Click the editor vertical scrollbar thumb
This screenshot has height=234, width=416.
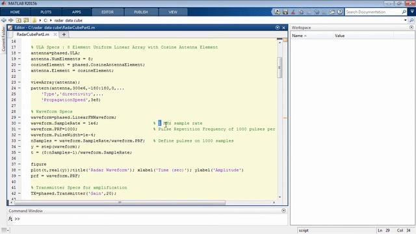tap(279, 68)
